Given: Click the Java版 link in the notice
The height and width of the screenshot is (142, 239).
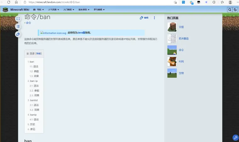Looking at the screenshot, I should (x=81, y=33).
